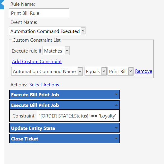Click inside the Rule Name input field
The height and width of the screenshot is (164, 164).
pos(39,13)
